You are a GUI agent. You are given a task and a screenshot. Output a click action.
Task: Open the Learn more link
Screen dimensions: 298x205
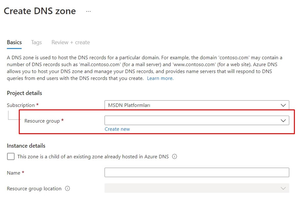click(x=160, y=78)
